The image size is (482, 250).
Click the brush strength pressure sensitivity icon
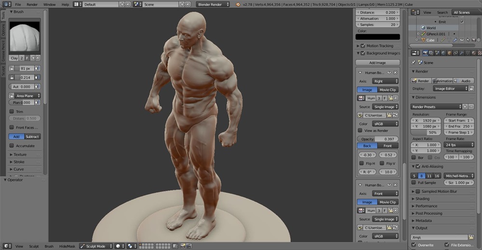[37, 77]
